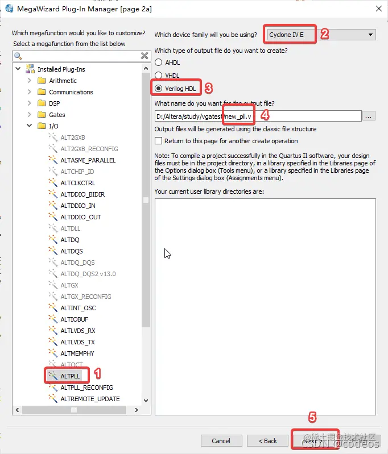Click the ALTASMI_PARALLEL wizard icon
Viewport: 388px width, 454px height.
pyautogui.click(x=53, y=160)
